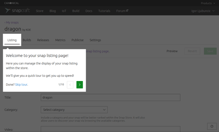The width and height of the screenshot is (219, 132).
Task: Click the Skip tour link
Action: point(21,85)
